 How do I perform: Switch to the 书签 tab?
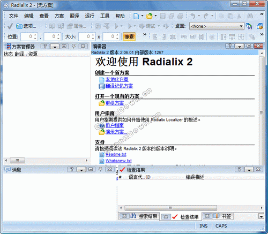pyautogui.click(x=218, y=216)
